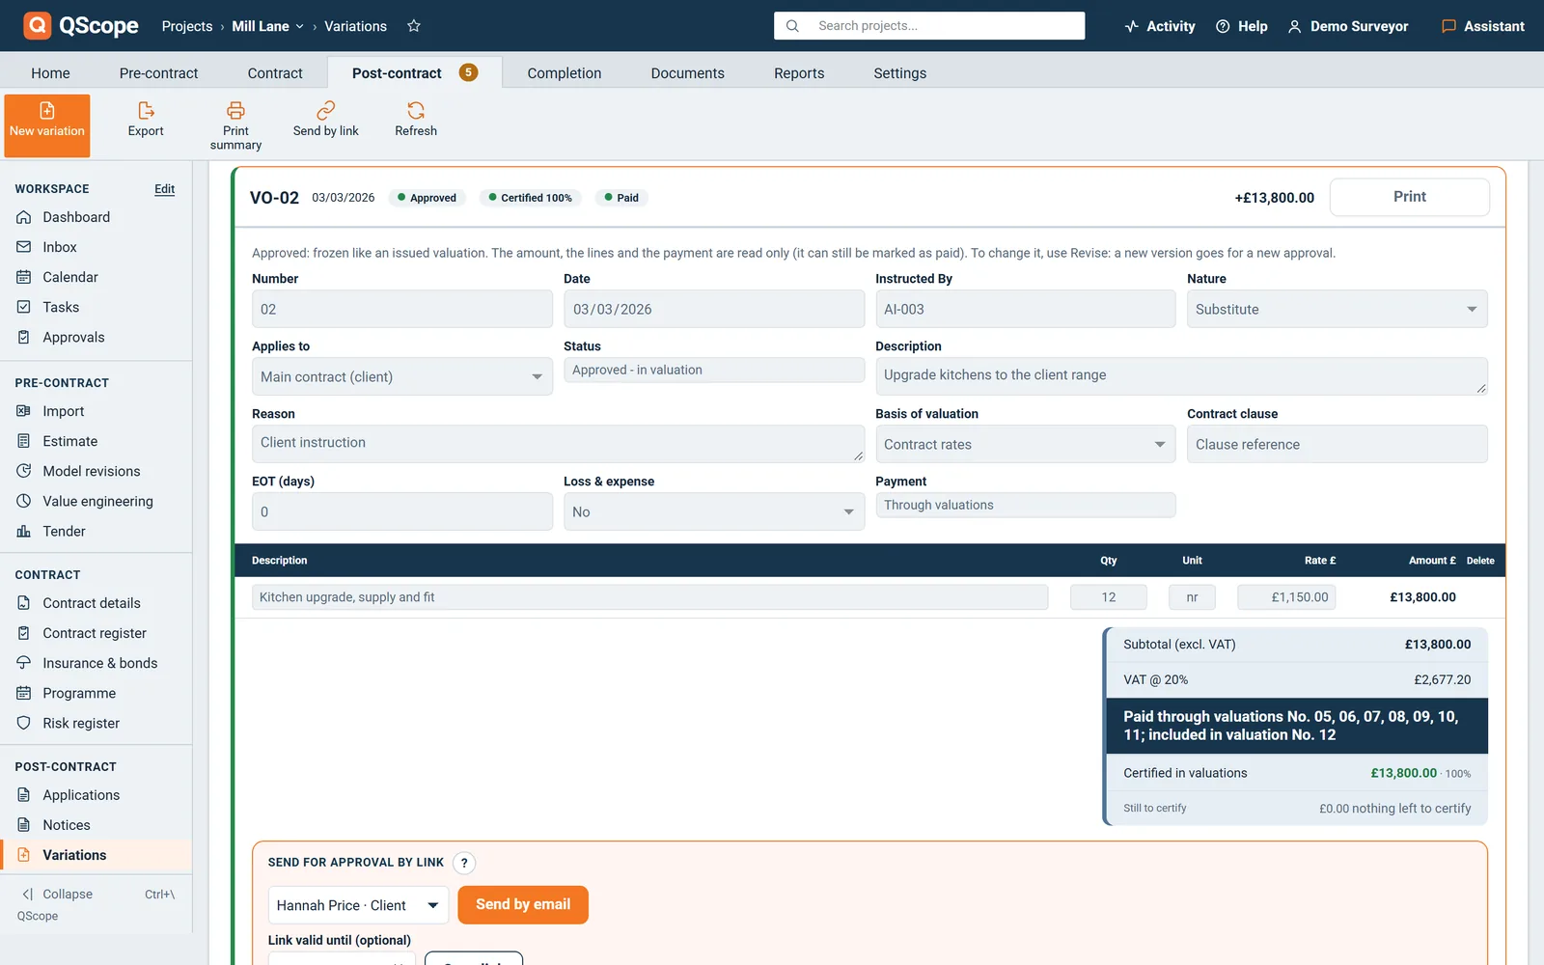Open Value engineering in the sidebar
The height and width of the screenshot is (965, 1544).
coord(96,501)
